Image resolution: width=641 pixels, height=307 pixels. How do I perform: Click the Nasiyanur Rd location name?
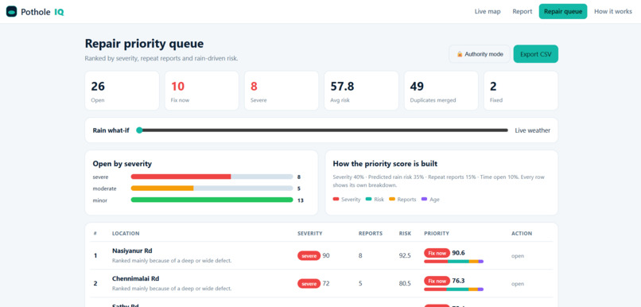(x=132, y=251)
